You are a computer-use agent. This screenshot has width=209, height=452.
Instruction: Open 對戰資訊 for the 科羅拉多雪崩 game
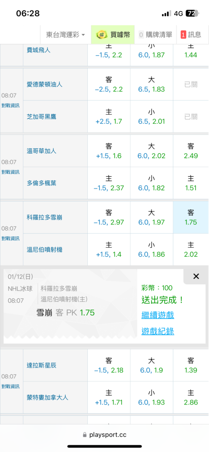click(11, 238)
